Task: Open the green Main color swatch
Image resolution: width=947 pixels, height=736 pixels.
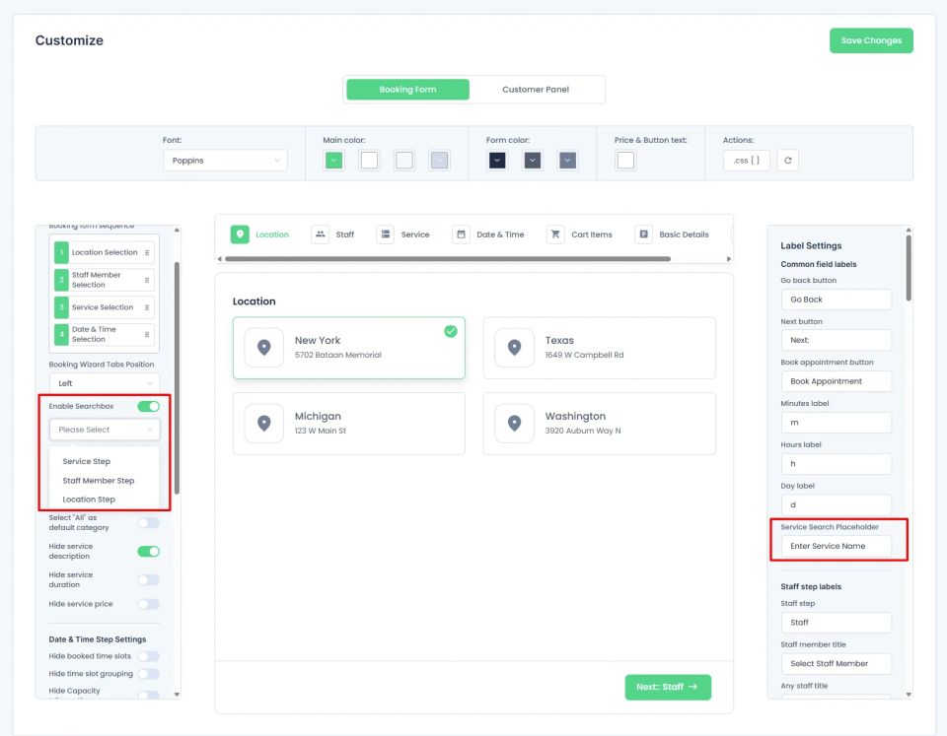Action: (x=333, y=161)
